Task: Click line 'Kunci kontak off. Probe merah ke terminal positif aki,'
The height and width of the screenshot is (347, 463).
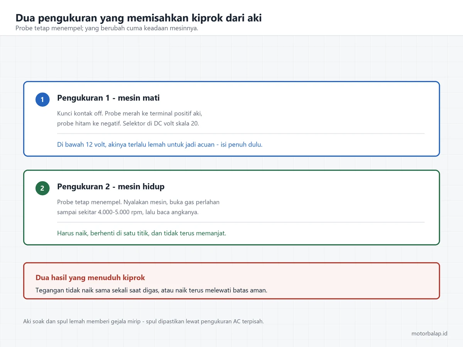Action: click(x=130, y=114)
